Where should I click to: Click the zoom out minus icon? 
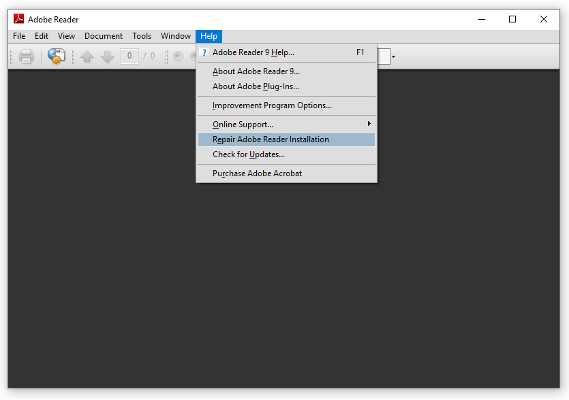(178, 56)
